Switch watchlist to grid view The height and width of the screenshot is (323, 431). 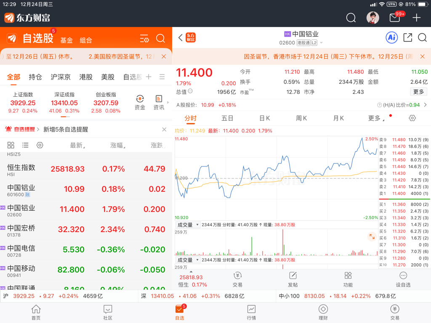[x=11, y=145]
